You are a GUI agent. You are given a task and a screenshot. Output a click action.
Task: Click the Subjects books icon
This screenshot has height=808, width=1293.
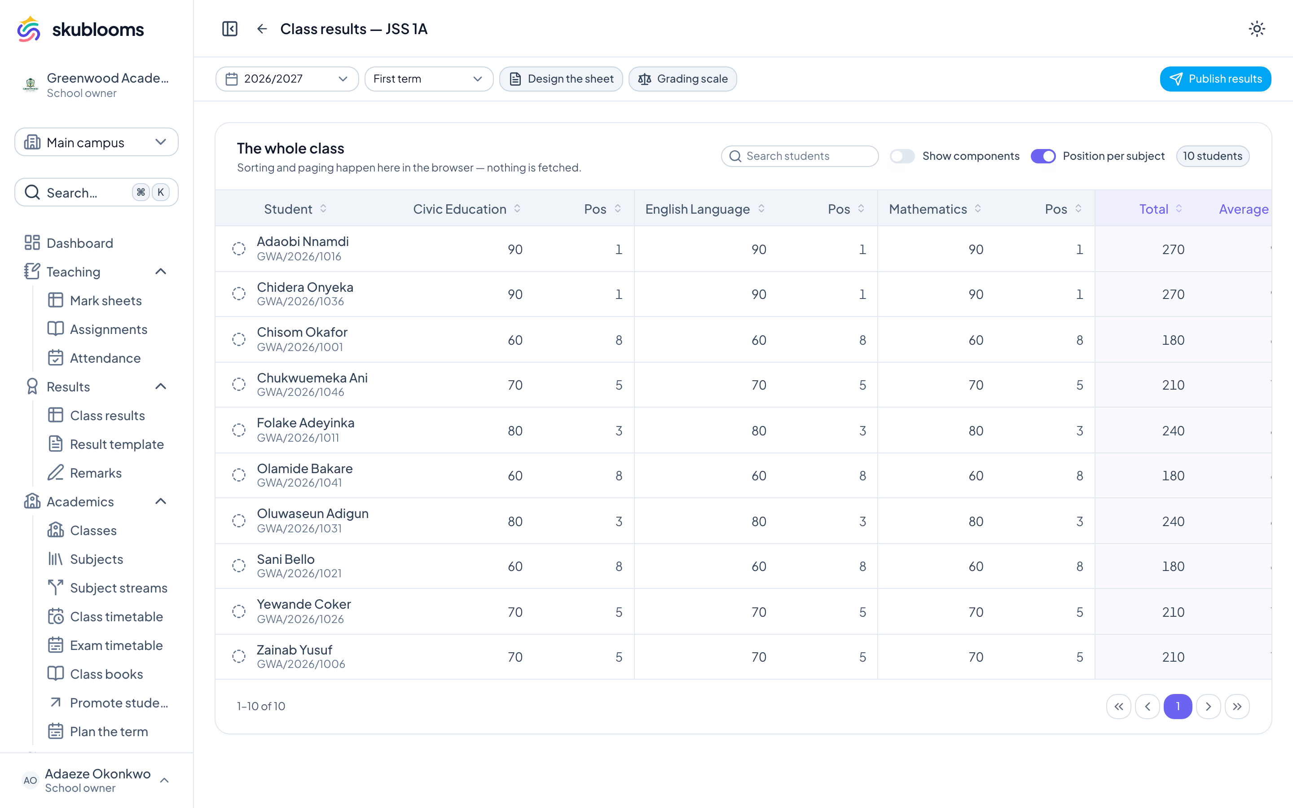point(56,559)
